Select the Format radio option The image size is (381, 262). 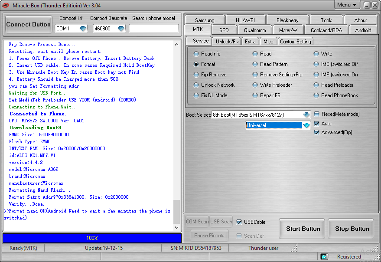[x=204, y=64]
